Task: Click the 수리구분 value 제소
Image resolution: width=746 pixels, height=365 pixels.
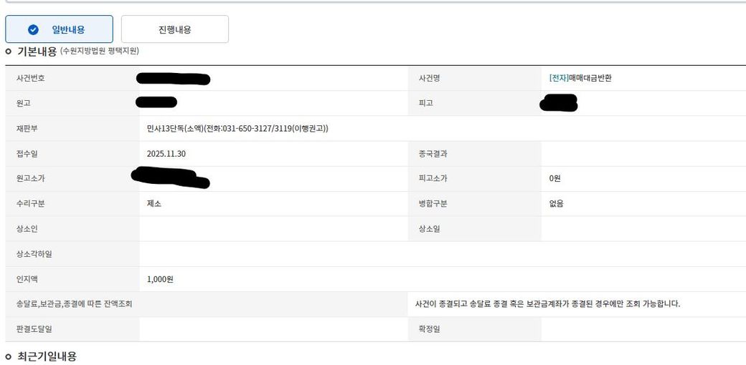Action: click(154, 203)
